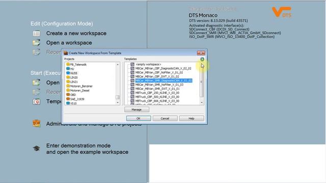Select MBCar_MBVan_CBF_NoFilter_V_01_02 template
Image resolution: width=326 pixels, height=183 pixels.
(159, 72)
